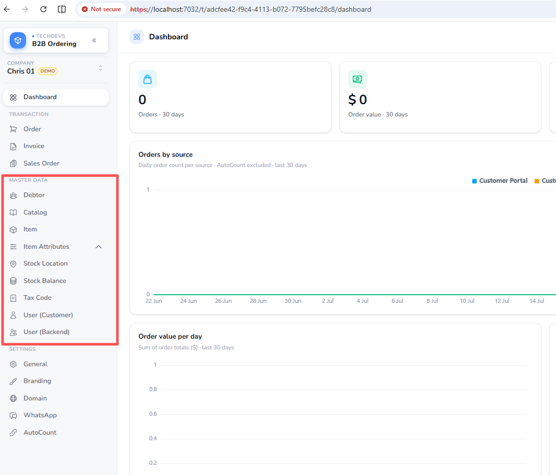Click the '30 Jun' axis label
Image resolution: width=556 pixels, height=475 pixels.
click(x=293, y=301)
